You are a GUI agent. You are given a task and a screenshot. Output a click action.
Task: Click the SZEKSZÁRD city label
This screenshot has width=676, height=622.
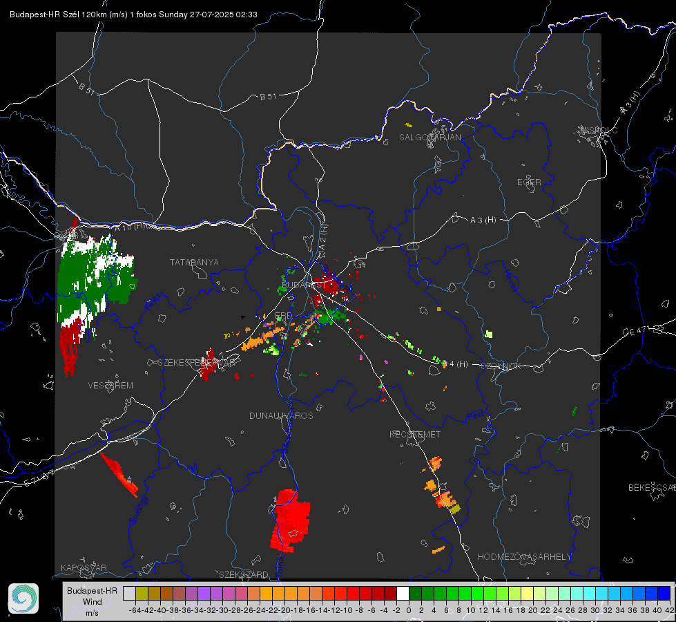click(x=244, y=574)
